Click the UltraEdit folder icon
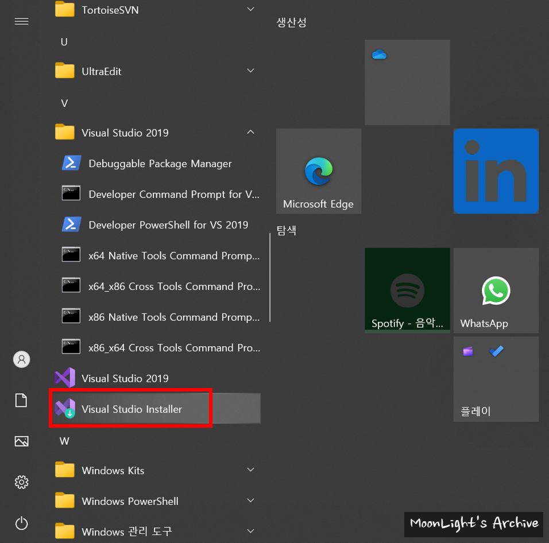This screenshot has width=549, height=543. click(x=65, y=71)
